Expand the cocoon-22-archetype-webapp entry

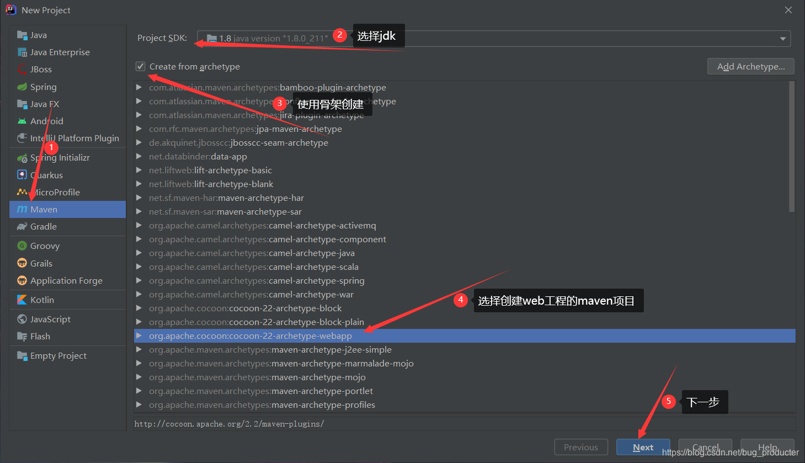click(139, 336)
